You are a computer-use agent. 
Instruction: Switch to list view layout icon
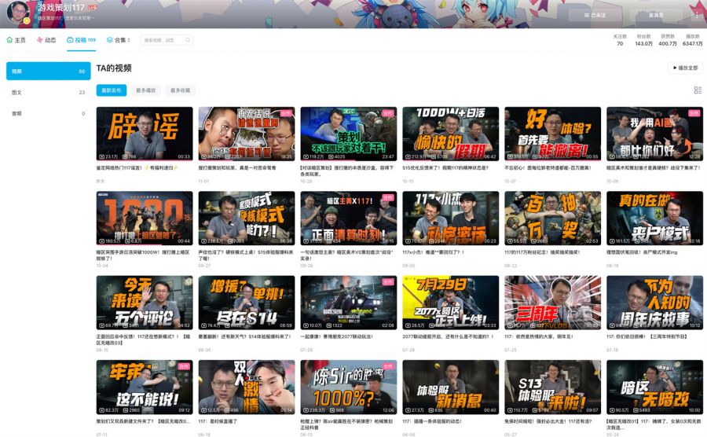pyautogui.click(x=698, y=90)
